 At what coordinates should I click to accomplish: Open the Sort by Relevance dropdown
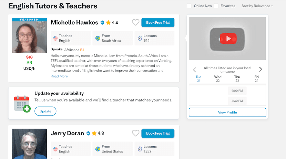[x=257, y=6]
